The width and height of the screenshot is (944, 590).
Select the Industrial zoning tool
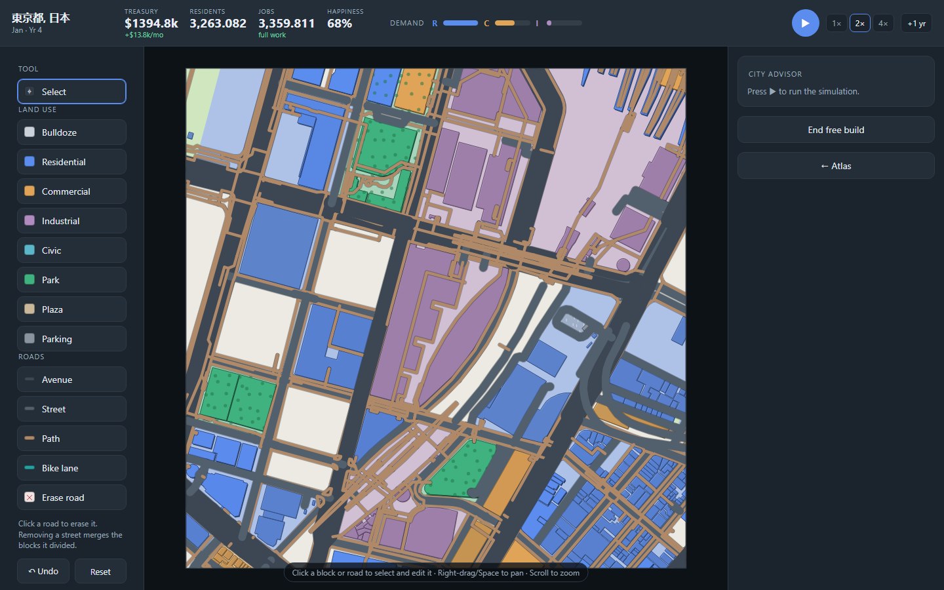pos(71,221)
